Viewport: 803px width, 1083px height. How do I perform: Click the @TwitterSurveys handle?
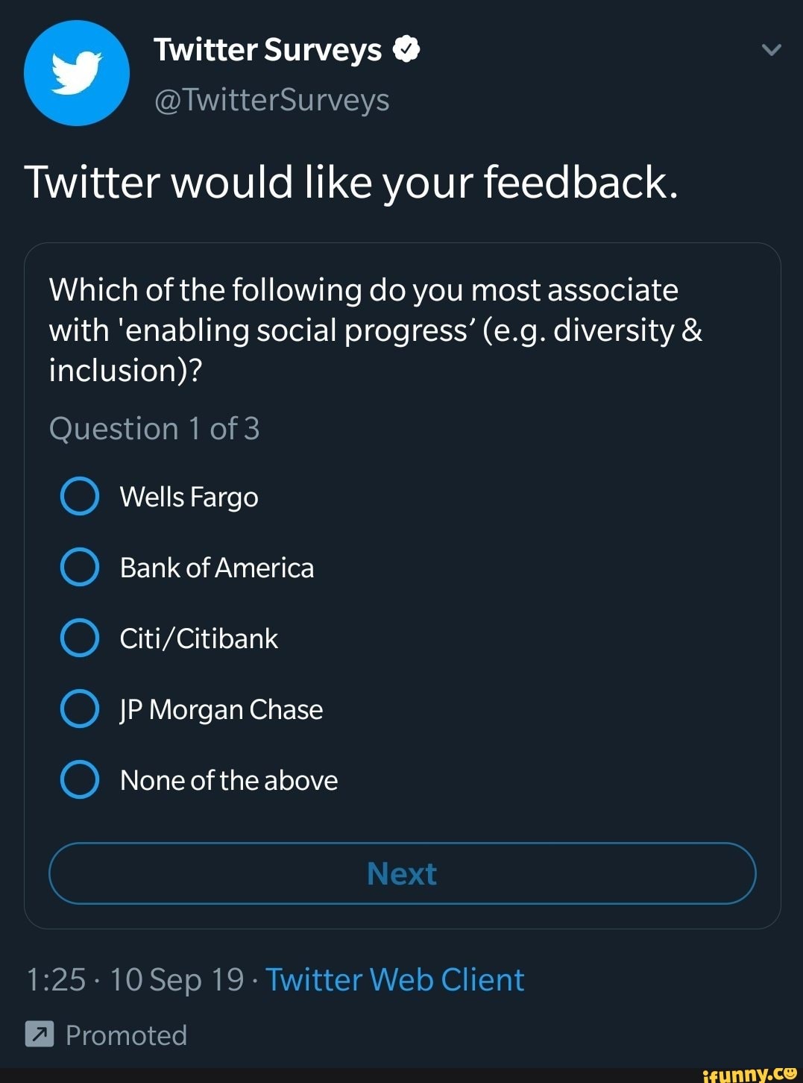(271, 98)
